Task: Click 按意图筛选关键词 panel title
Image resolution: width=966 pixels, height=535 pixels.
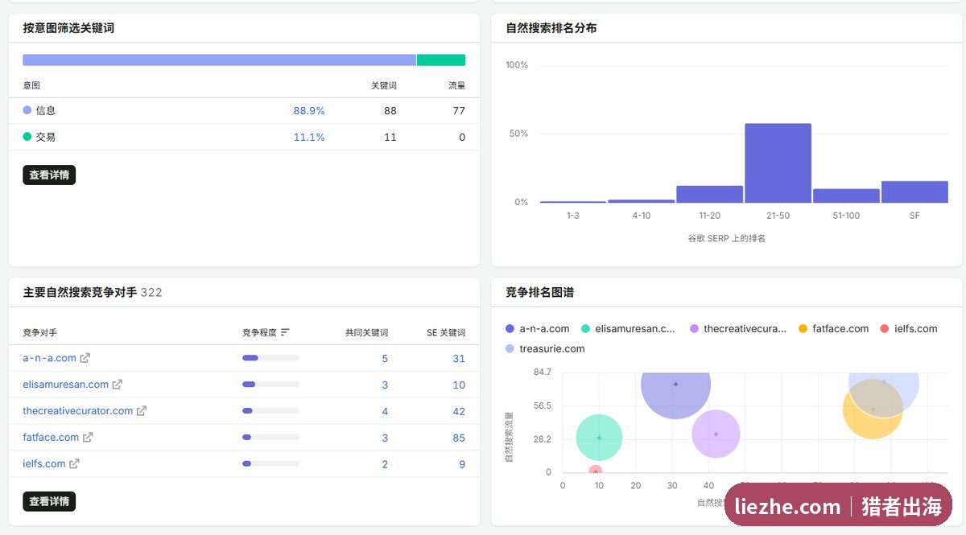Action: point(68,28)
